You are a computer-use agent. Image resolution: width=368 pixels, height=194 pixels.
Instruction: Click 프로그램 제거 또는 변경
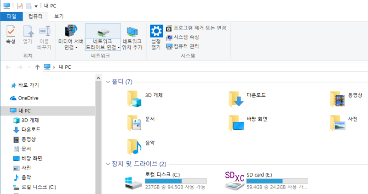point(196,28)
